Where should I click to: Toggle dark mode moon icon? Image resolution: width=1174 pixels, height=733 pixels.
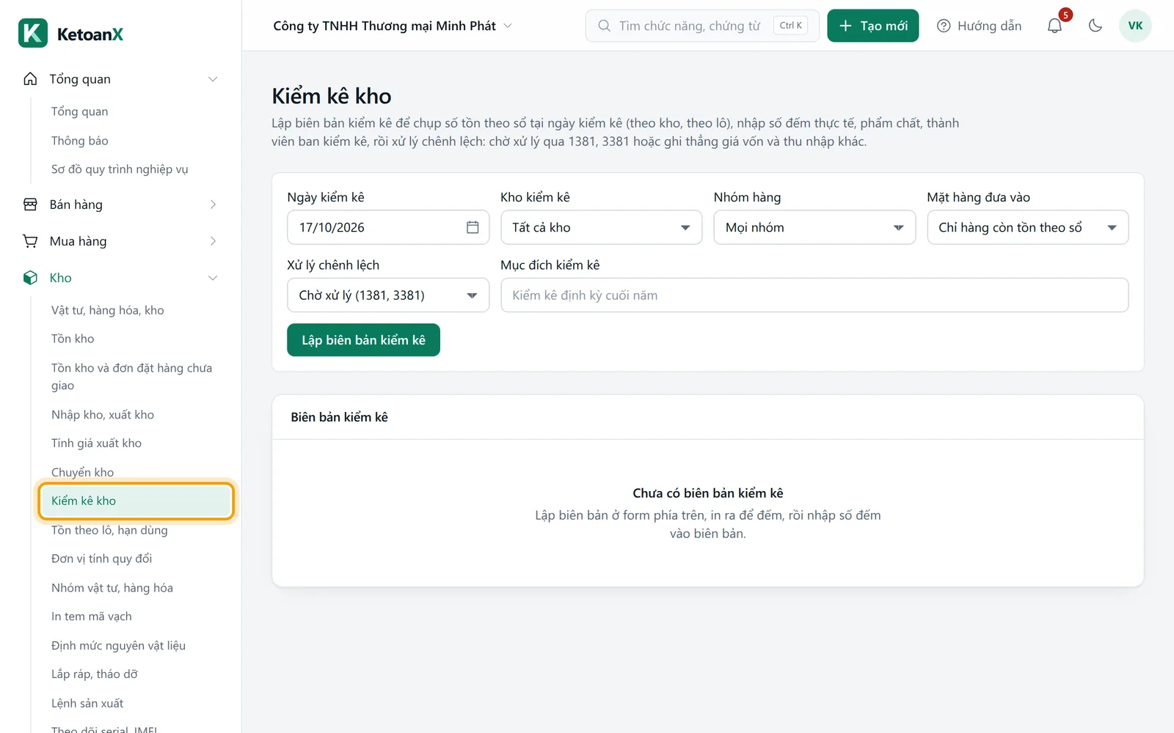coord(1095,26)
